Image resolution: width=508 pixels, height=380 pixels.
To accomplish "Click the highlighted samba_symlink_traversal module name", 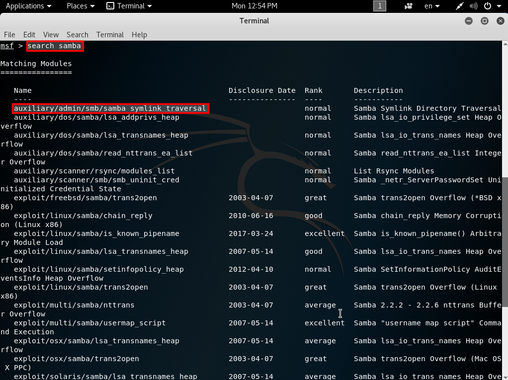I will [110, 108].
